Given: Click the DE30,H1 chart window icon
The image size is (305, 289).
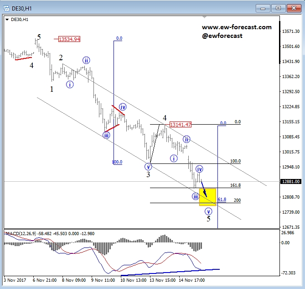Looking at the screenshot, I should tap(6, 8).
